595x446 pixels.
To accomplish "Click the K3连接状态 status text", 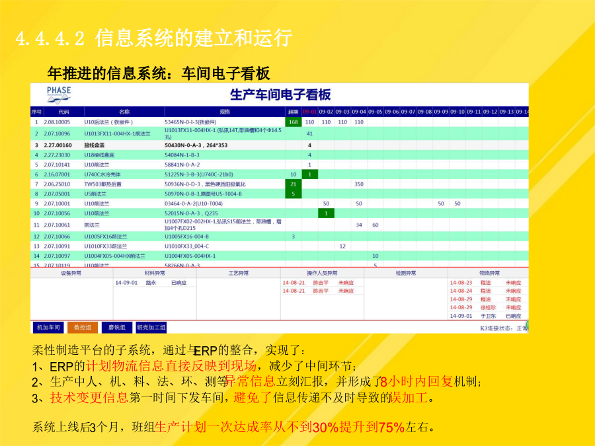I will pyautogui.click(x=504, y=328).
